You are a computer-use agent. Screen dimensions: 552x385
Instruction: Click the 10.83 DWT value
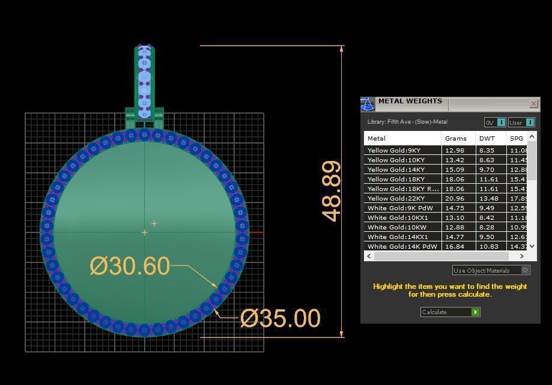(x=489, y=246)
